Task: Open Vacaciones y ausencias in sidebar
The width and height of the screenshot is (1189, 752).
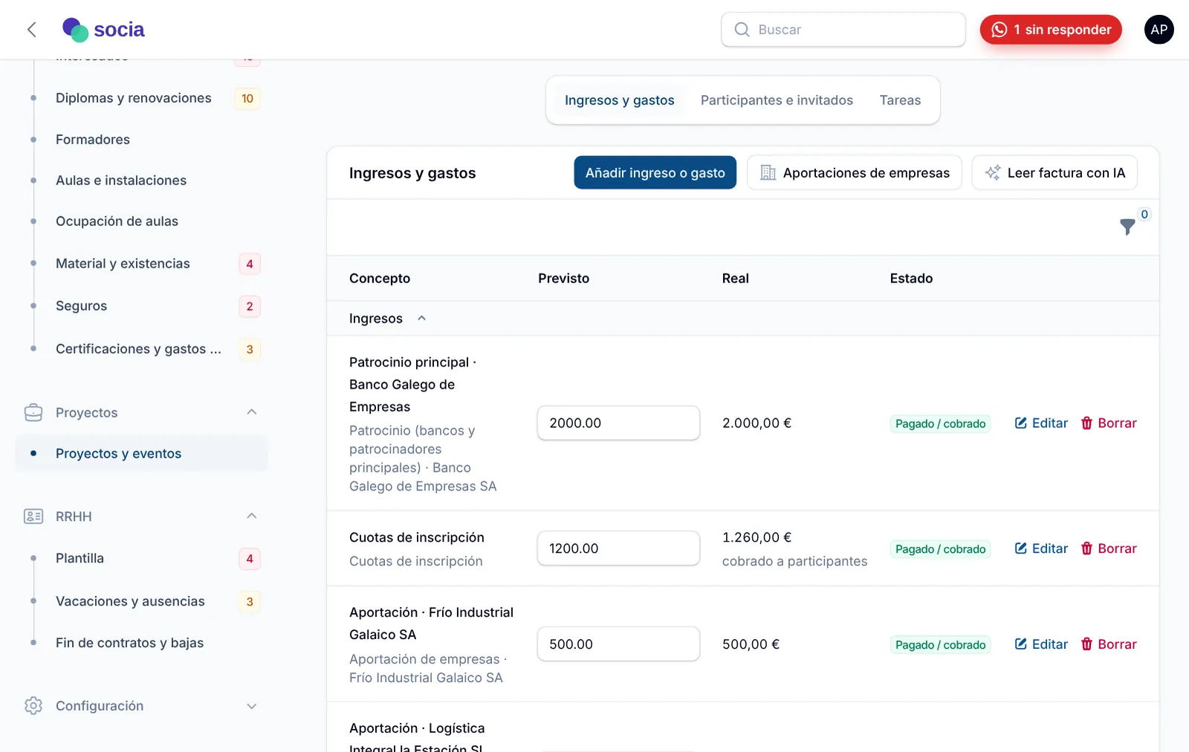Action: point(130,601)
